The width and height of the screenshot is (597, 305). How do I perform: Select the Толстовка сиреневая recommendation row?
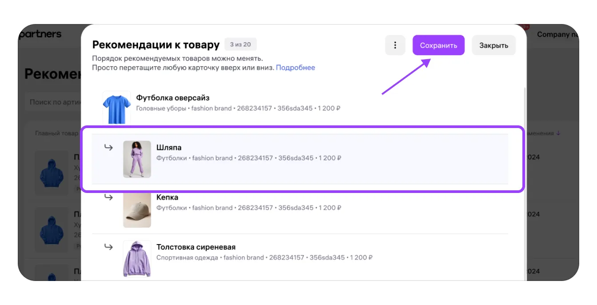coord(311,258)
